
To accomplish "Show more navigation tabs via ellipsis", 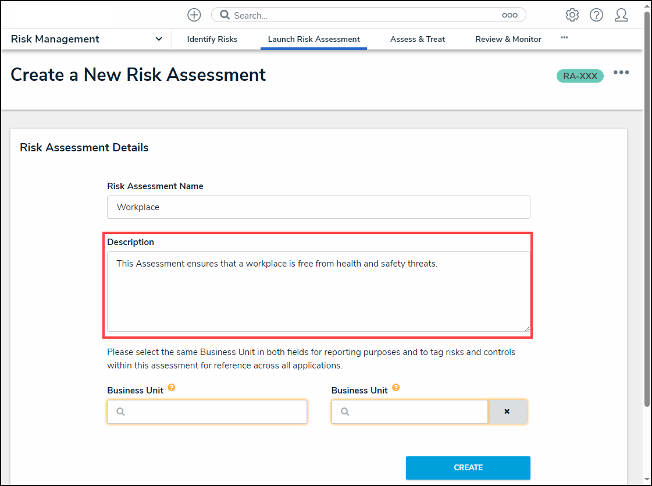I will [564, 37].
